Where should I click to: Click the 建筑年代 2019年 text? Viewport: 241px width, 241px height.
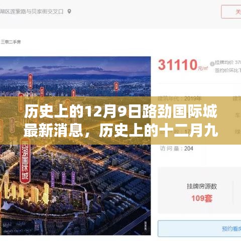click(x=180, y=98)
